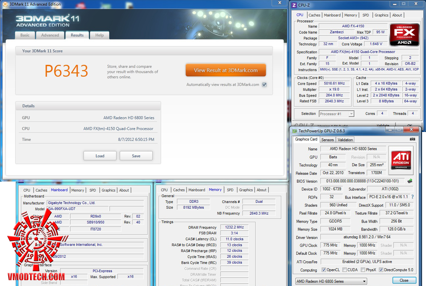Enable the PhysX checkbox in GPU-Z
The image size is (426, 286).
(x=363, y=270)
